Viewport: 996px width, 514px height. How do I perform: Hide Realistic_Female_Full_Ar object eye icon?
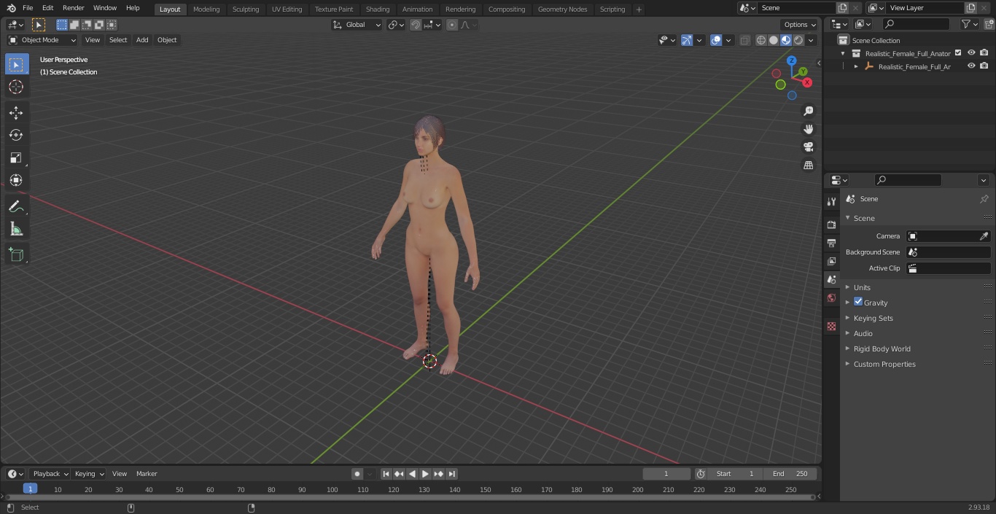pos(971,66)
